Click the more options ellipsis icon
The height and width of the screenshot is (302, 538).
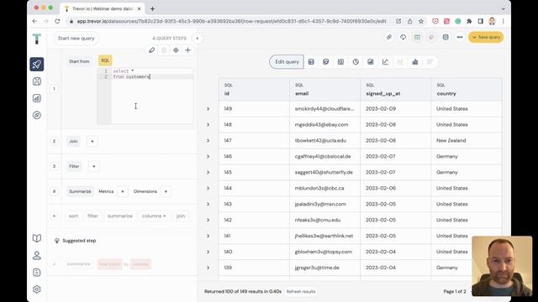[x=460, y=37]
